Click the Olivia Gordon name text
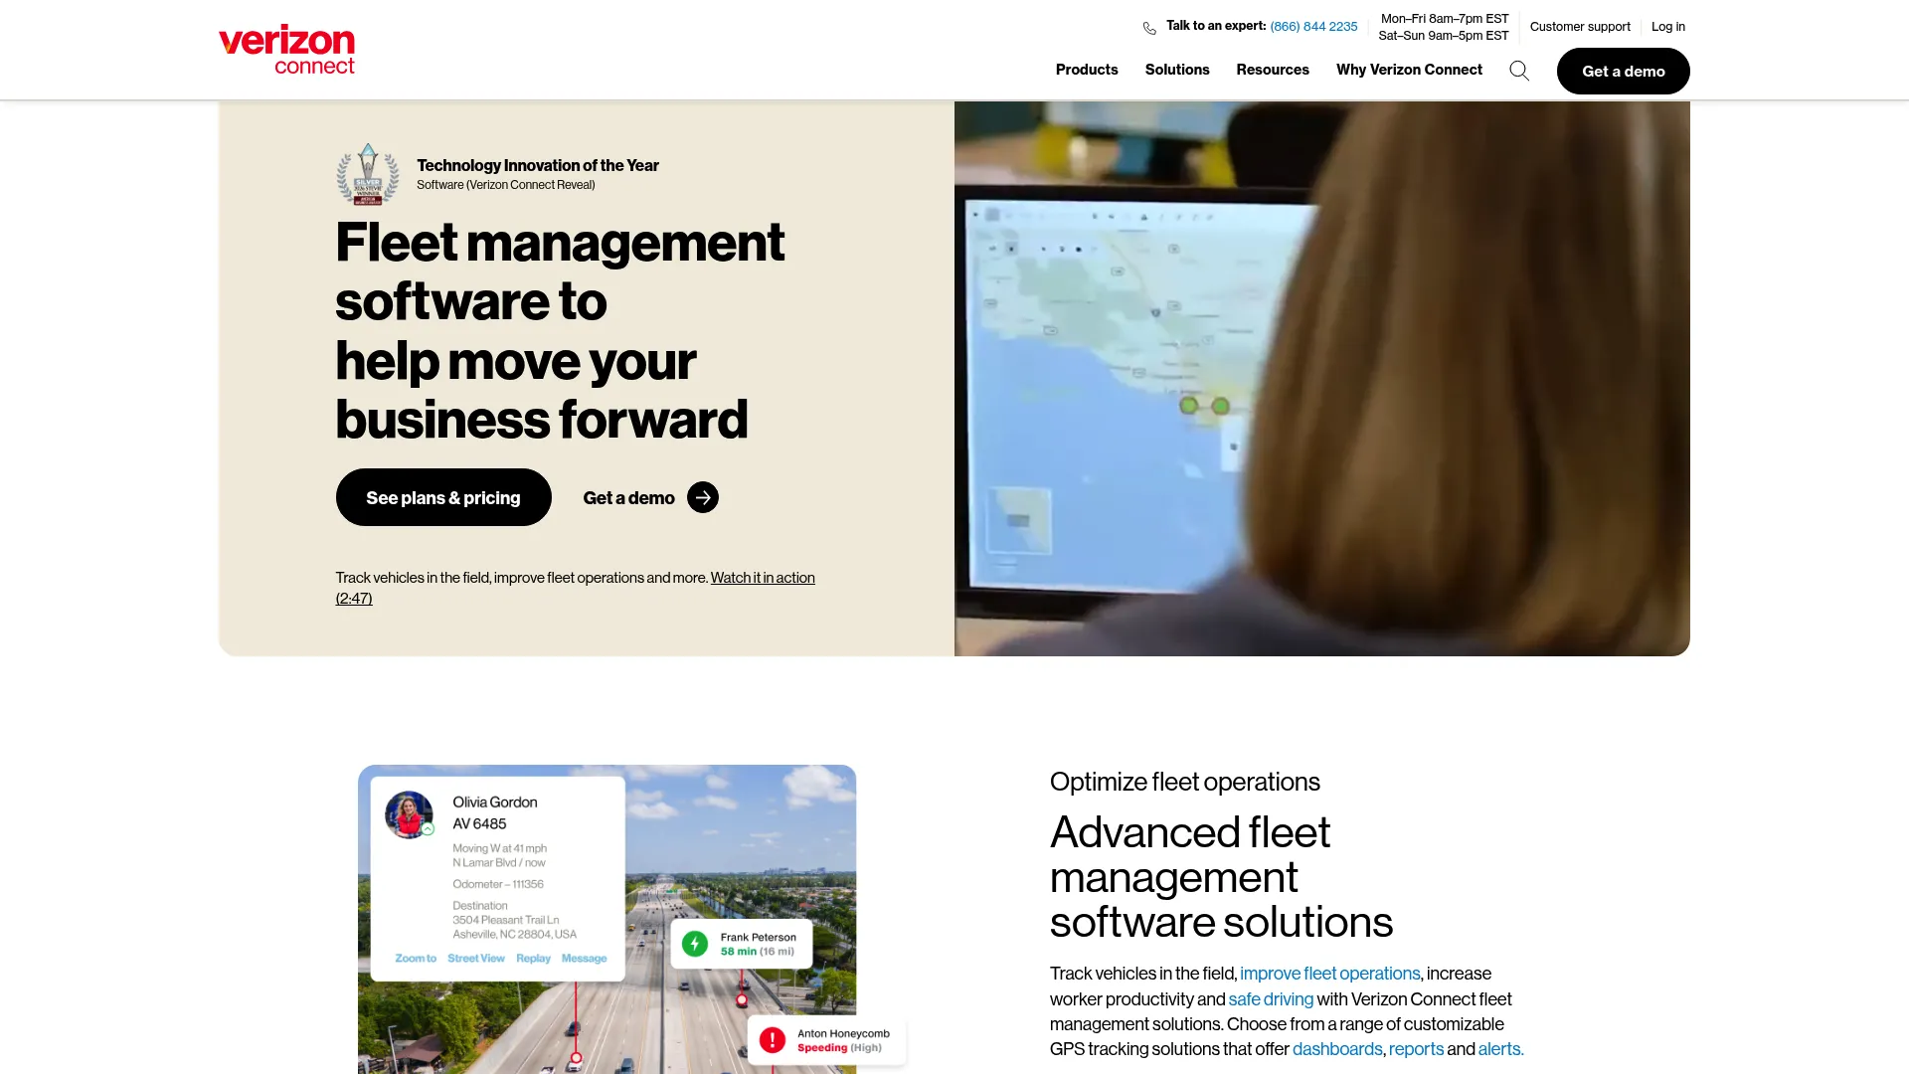The width and height of the screenshot is (1909, 1074). coord(495,803)
